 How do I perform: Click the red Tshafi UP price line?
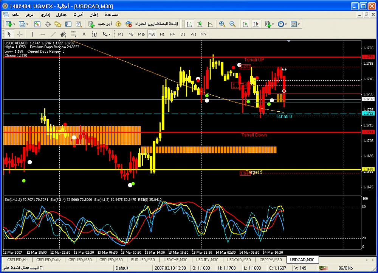coord(151,57)
